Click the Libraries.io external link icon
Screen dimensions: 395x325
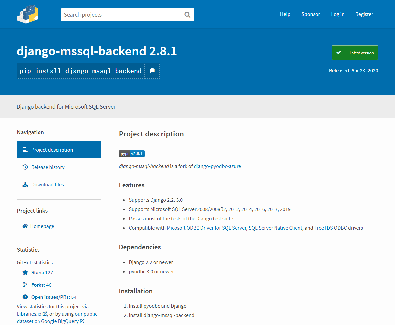tap(45, 314)
